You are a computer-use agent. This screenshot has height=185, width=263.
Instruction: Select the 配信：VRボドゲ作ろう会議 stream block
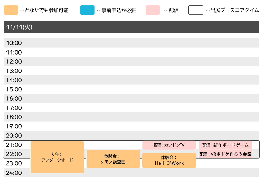point(225,154)
